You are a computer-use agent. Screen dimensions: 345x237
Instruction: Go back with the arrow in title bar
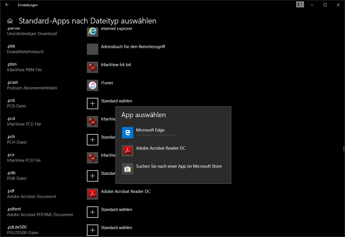click(7, 5)
